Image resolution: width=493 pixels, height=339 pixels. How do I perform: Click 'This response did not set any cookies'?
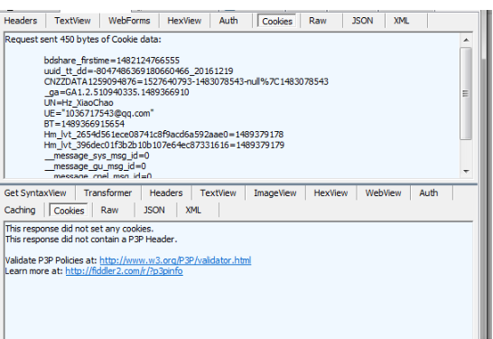pyautogui.click(x=79, y=229)
